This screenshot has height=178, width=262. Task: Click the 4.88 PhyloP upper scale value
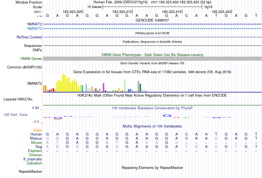35,108
